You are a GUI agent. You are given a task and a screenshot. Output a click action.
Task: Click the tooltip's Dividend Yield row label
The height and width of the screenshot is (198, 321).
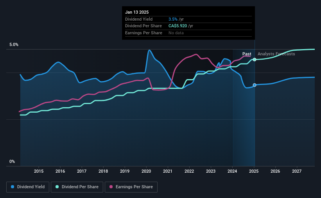(x=139, y=19)
